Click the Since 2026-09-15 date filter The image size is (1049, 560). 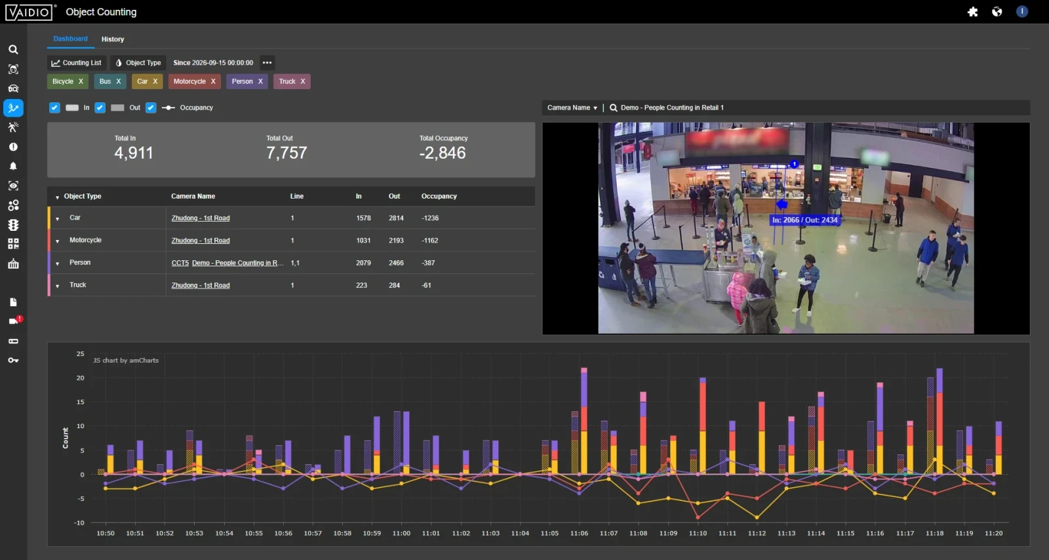pos(213,63)
